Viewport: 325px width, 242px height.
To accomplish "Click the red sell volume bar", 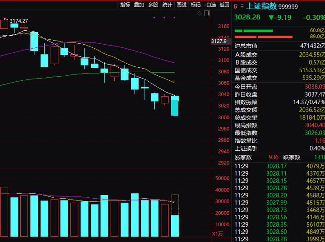I will click(x=264, y=37).
